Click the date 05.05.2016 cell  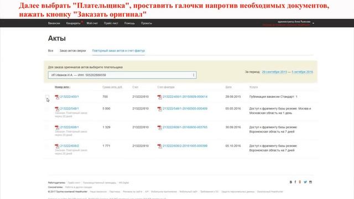(x=233, y=109)
